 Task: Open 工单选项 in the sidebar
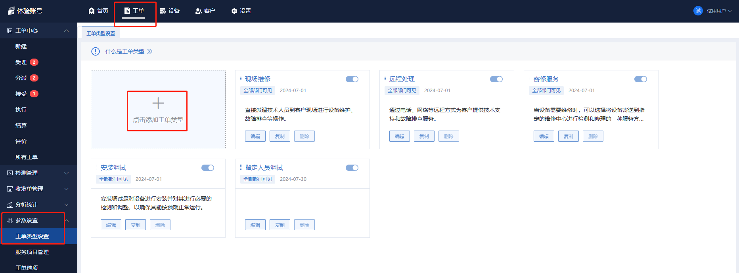coord(27,268)
